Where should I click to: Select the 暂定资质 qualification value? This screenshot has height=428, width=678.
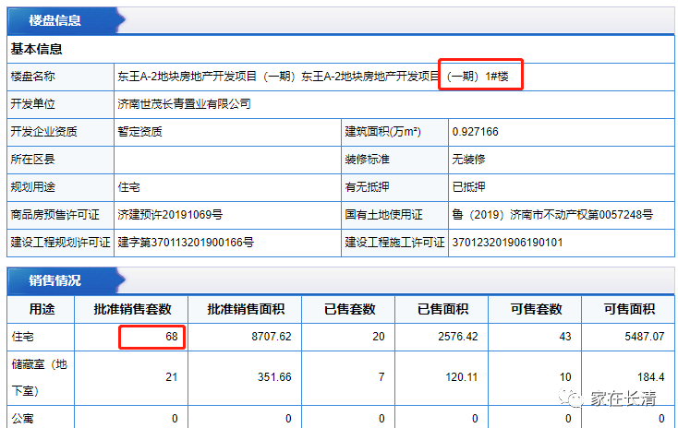click(140, 131)
